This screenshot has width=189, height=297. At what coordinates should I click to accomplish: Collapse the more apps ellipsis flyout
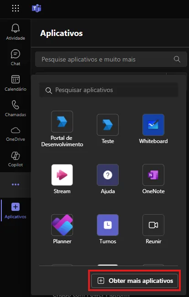[x=16, y=184]
